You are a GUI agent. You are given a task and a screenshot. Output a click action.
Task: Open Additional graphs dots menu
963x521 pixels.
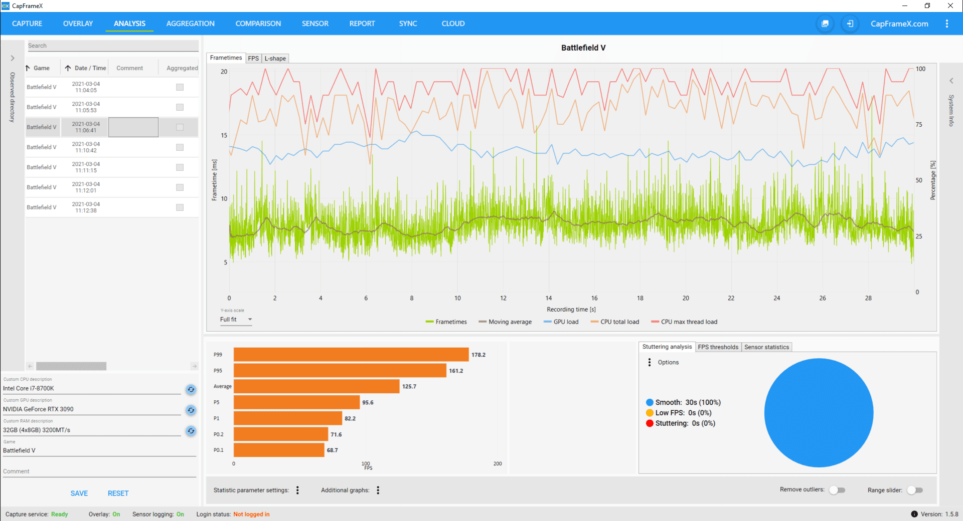(378, 490)
